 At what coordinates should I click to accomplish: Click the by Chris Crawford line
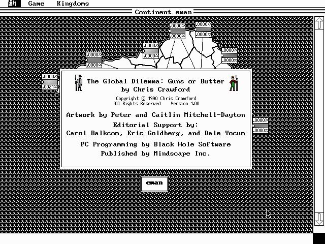(155, 89)
